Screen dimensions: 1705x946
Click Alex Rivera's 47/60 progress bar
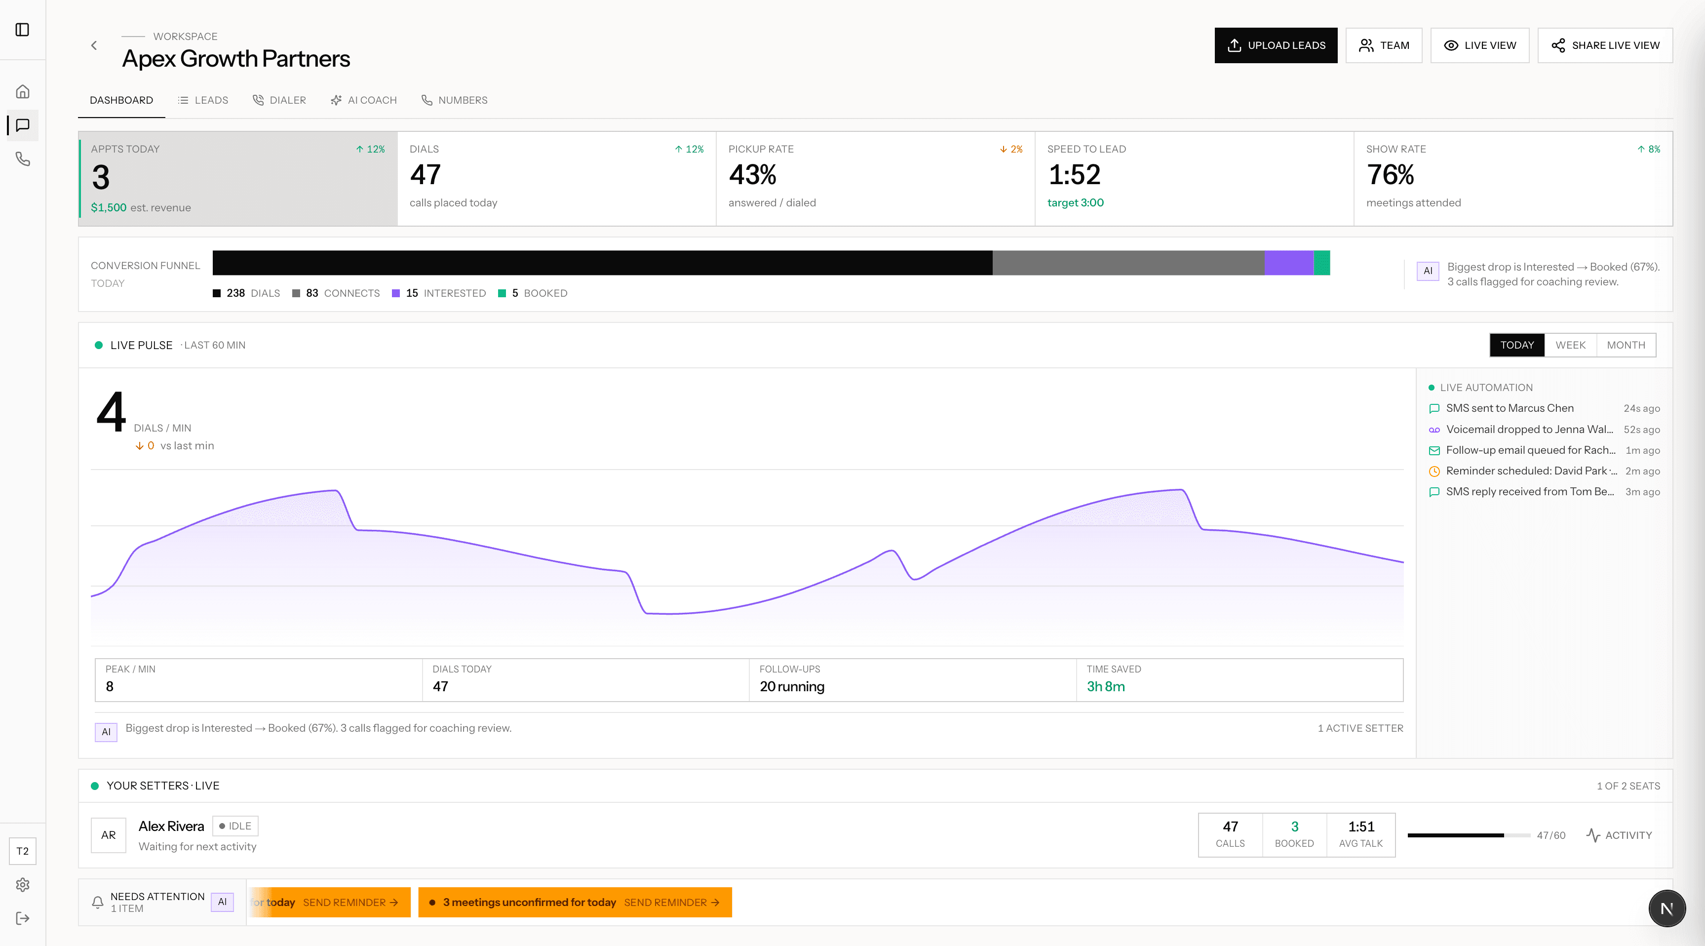coord(1469,835)
